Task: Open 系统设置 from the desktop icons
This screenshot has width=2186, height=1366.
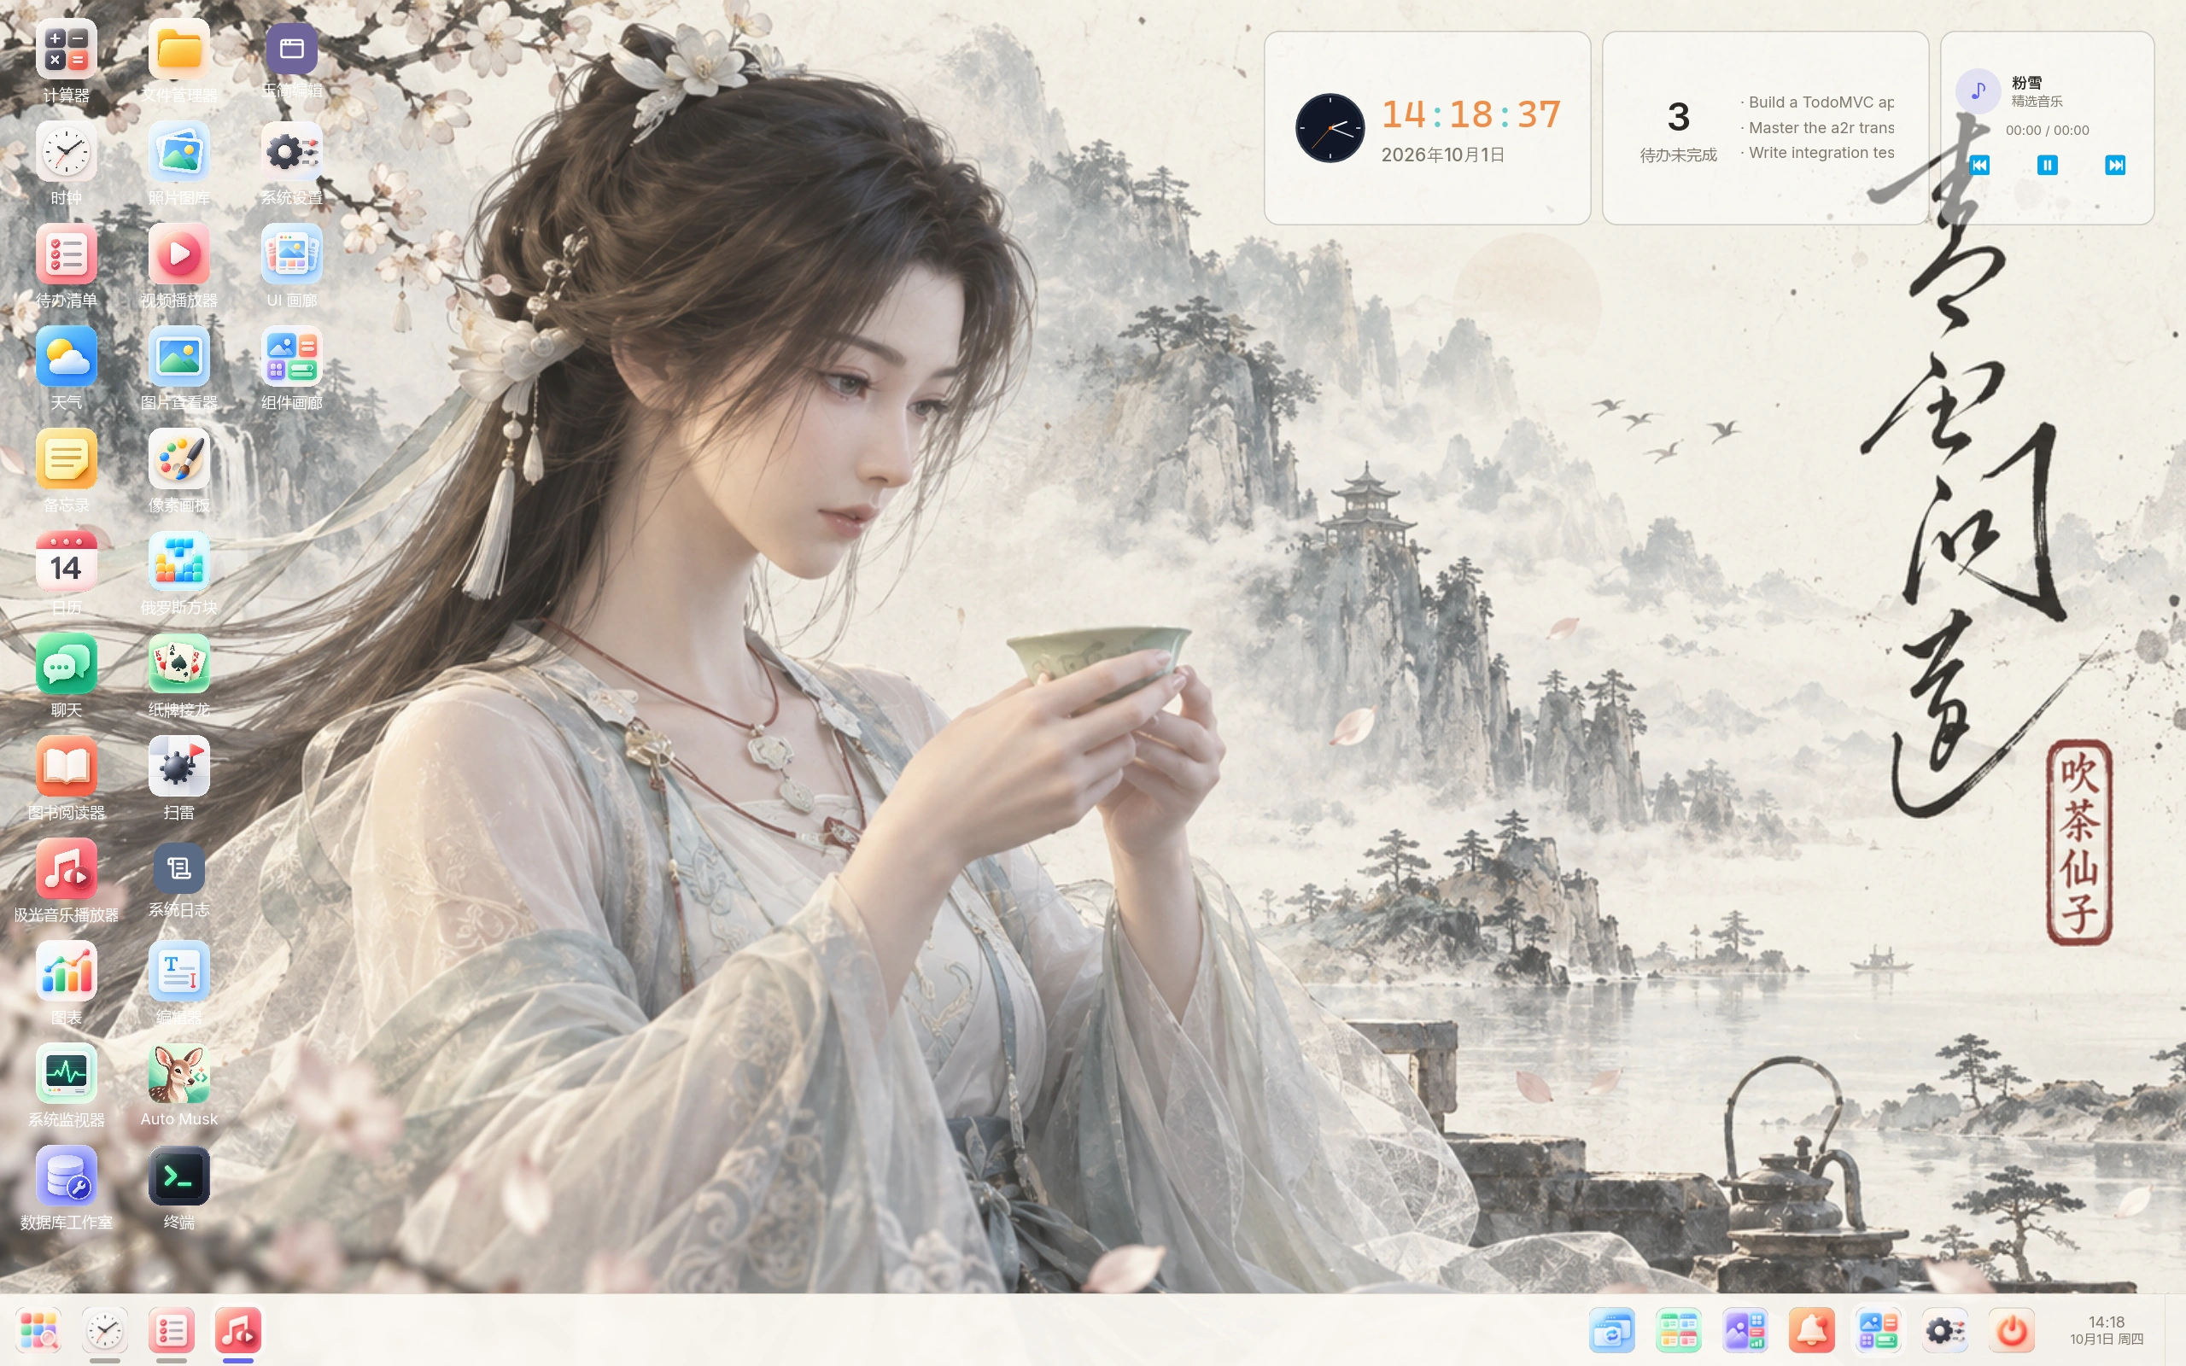Action: pos(291,152)
